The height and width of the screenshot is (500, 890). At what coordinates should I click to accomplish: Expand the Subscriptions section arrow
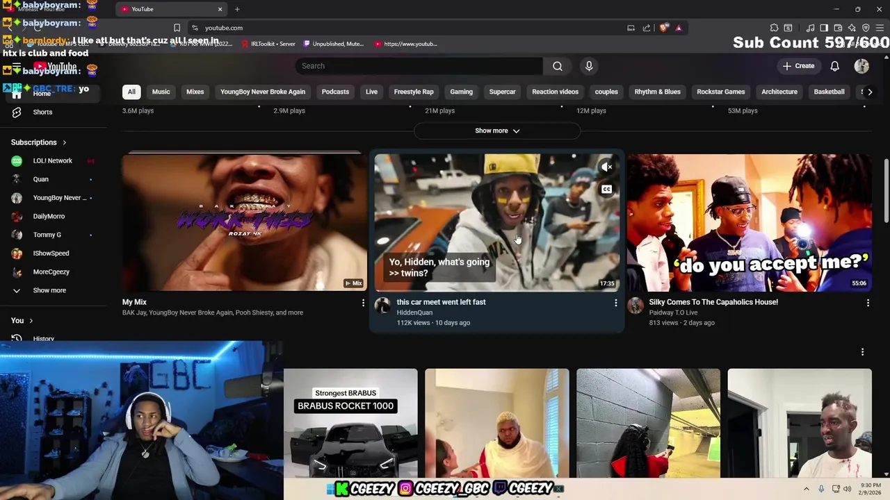point(65,142)
